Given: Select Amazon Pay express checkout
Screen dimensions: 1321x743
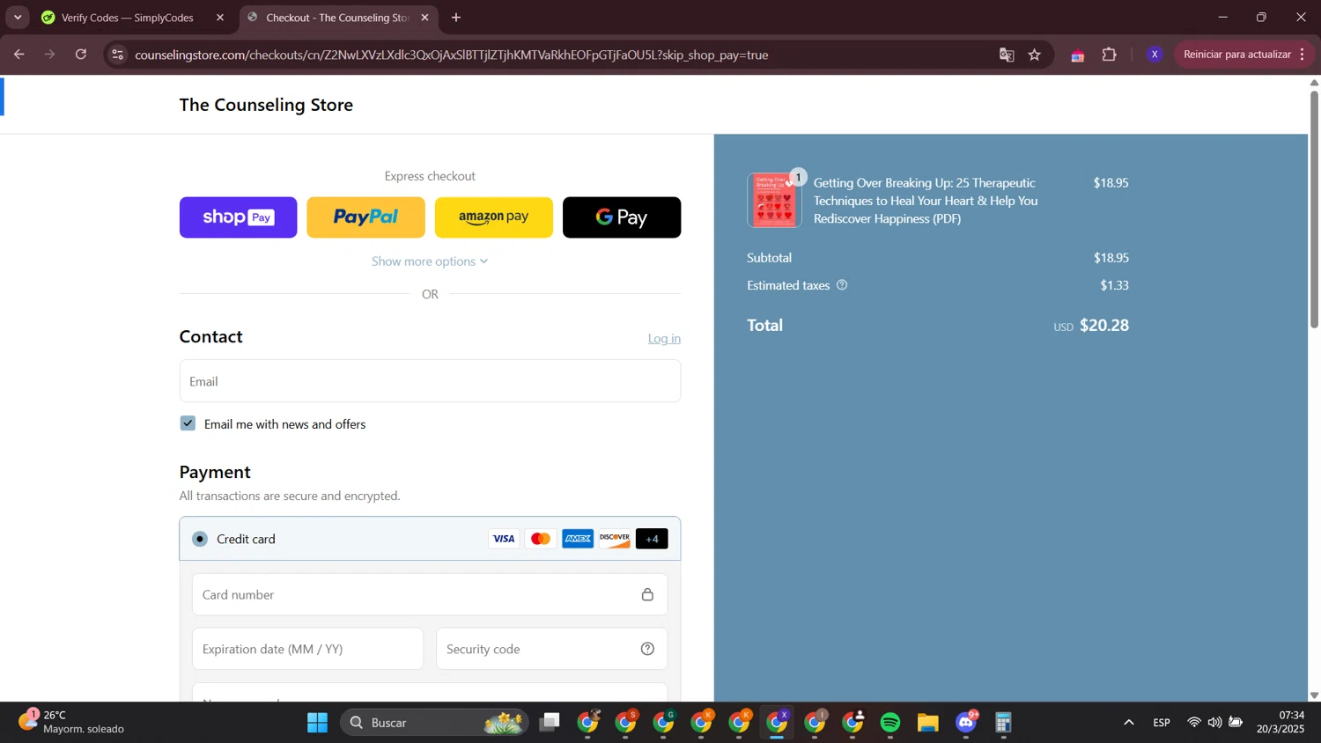Looking at the screenshot, I should click(x=494, y=217).
